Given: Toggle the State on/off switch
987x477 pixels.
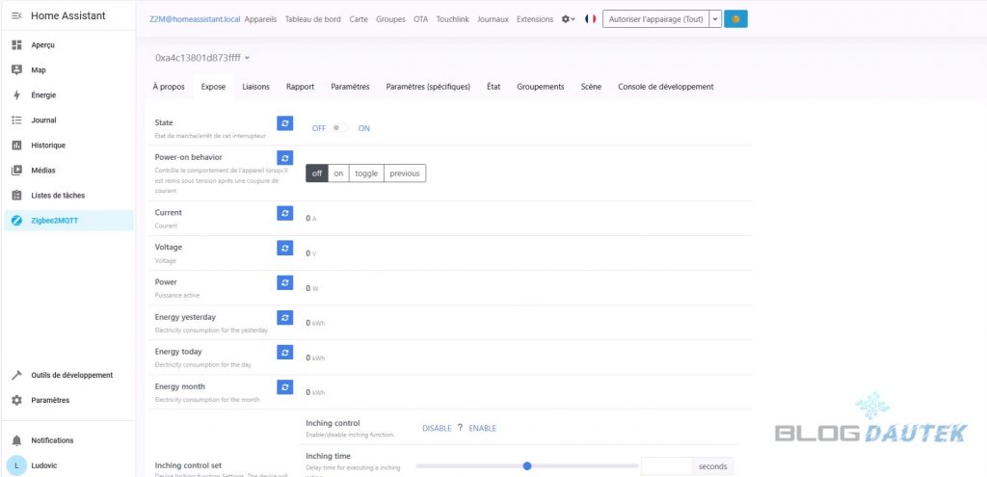Looking at the screenshot, I should (x=340, y=128).
